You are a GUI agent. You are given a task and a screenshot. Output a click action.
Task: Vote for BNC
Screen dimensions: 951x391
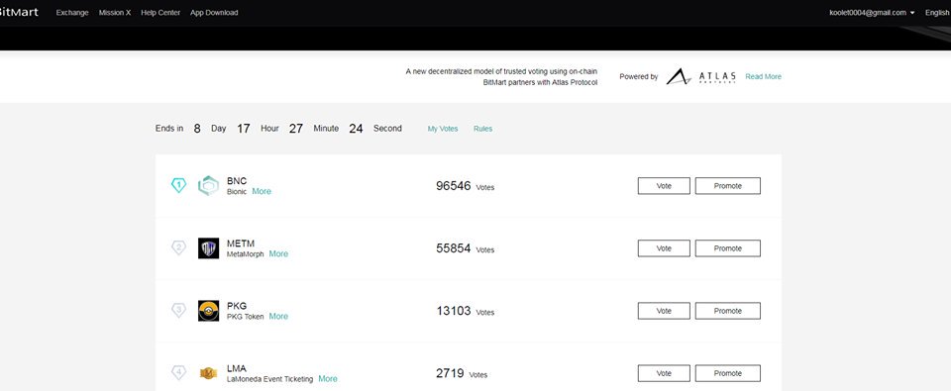(664, 186)
